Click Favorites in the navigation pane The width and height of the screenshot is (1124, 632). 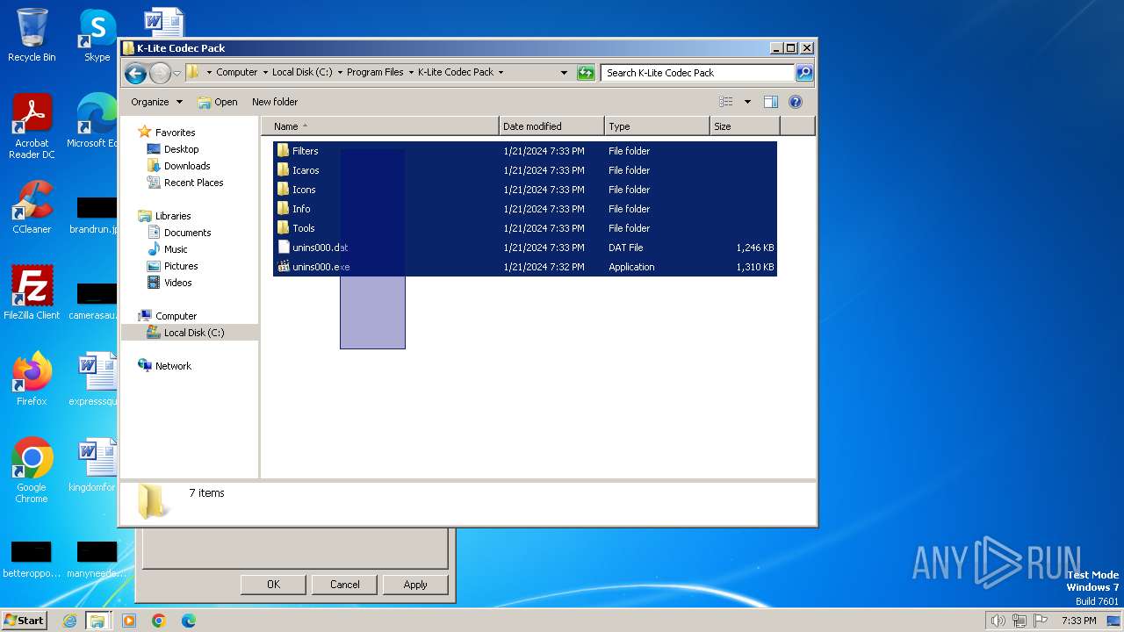tap(175, 133)
